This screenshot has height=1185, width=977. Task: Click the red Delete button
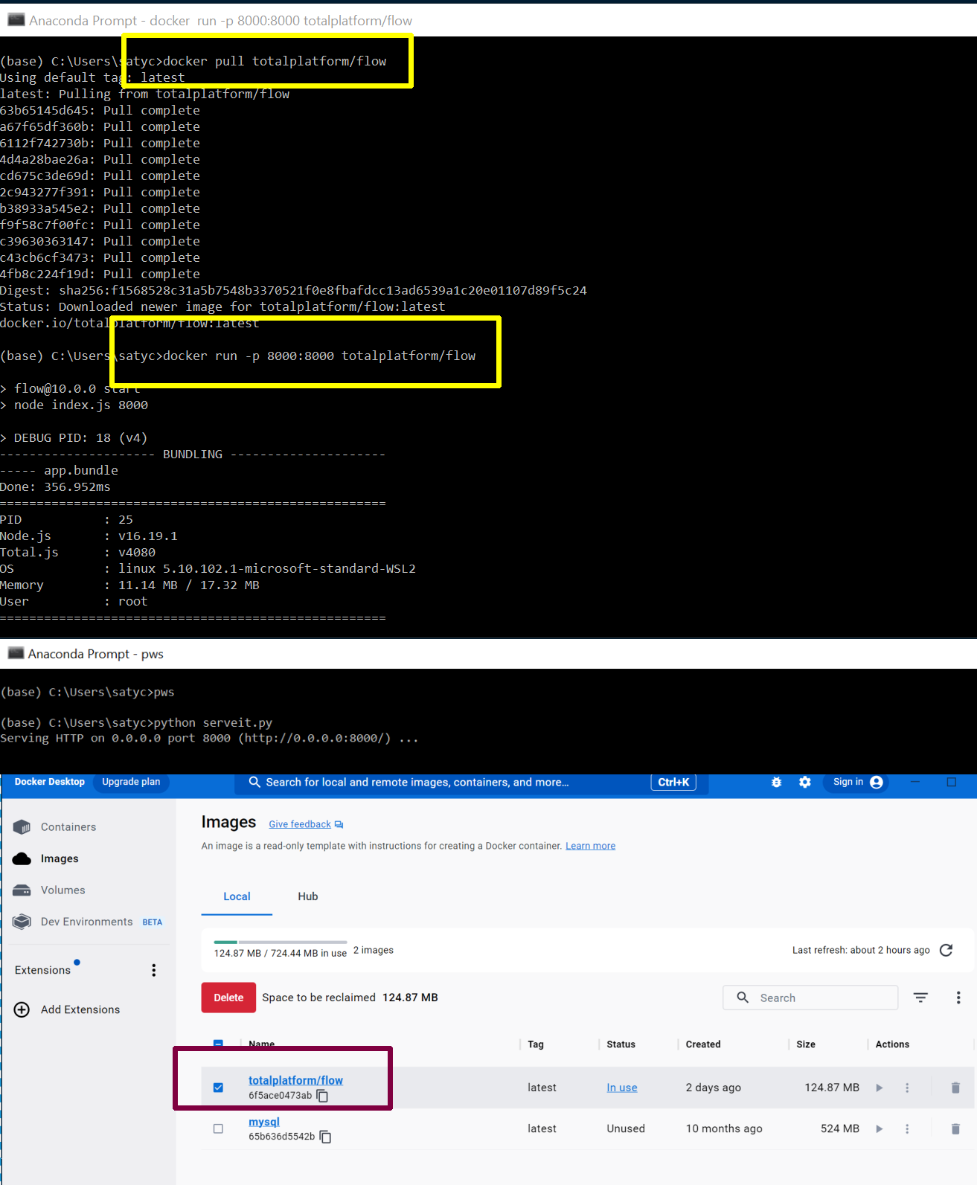[x=228, y=998]
